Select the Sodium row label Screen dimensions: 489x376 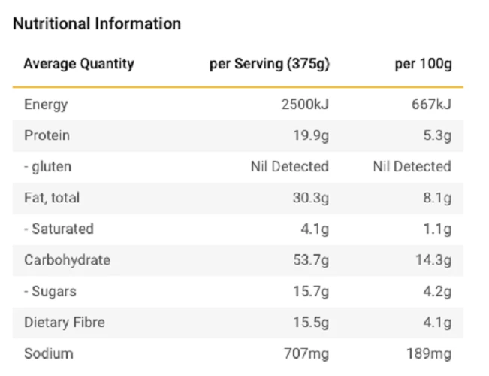click(49, 353)
